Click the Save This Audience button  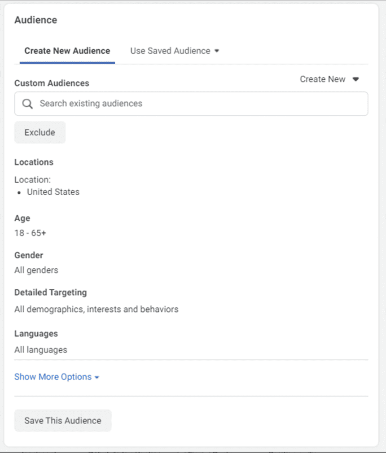coord(62,421)
